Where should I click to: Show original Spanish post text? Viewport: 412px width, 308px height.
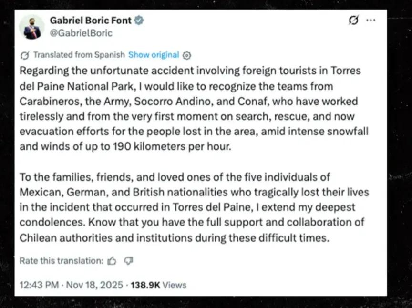click(x=154, y=55)
